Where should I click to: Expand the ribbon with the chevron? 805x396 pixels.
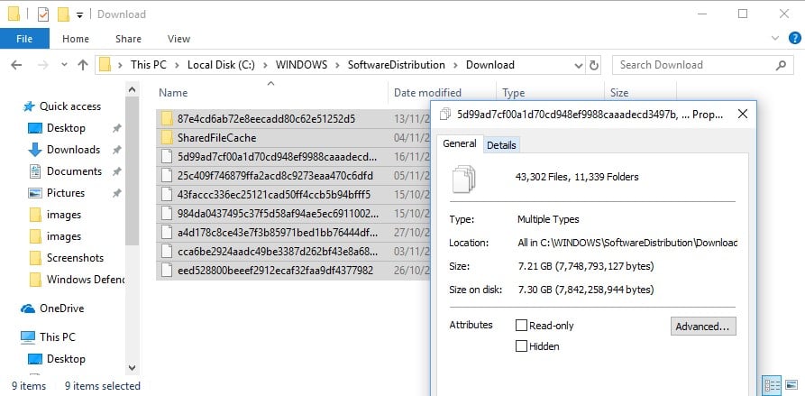pyautogui.click(x=775, y=38)
